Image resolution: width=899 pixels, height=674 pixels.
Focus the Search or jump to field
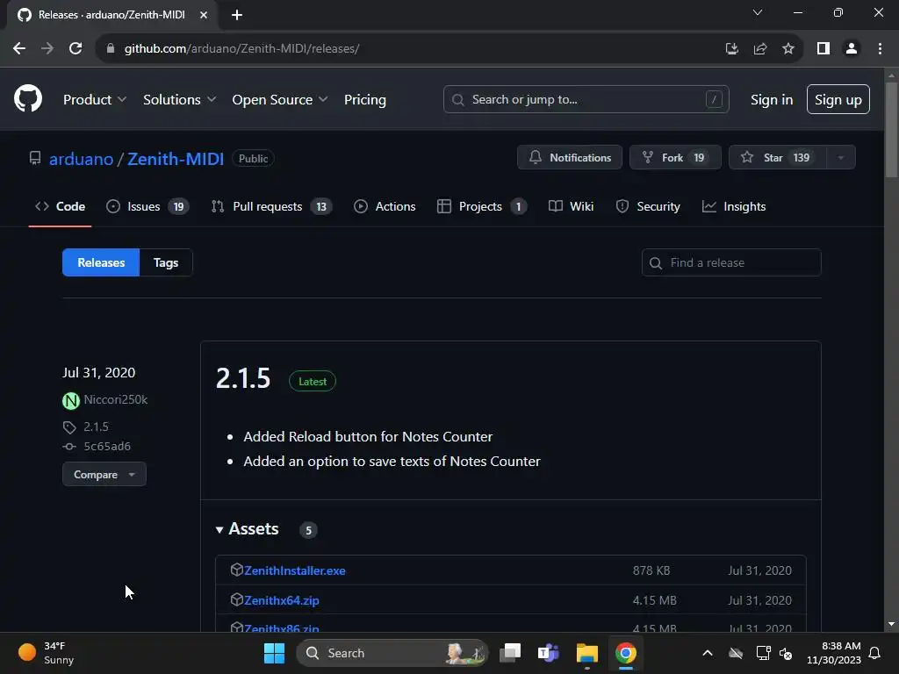tap(586, 99)
